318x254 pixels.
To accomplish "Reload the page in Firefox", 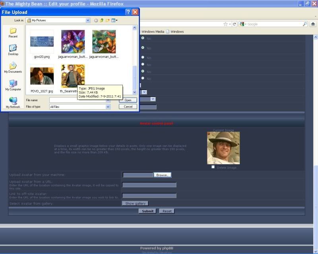I will pos(235,24).
